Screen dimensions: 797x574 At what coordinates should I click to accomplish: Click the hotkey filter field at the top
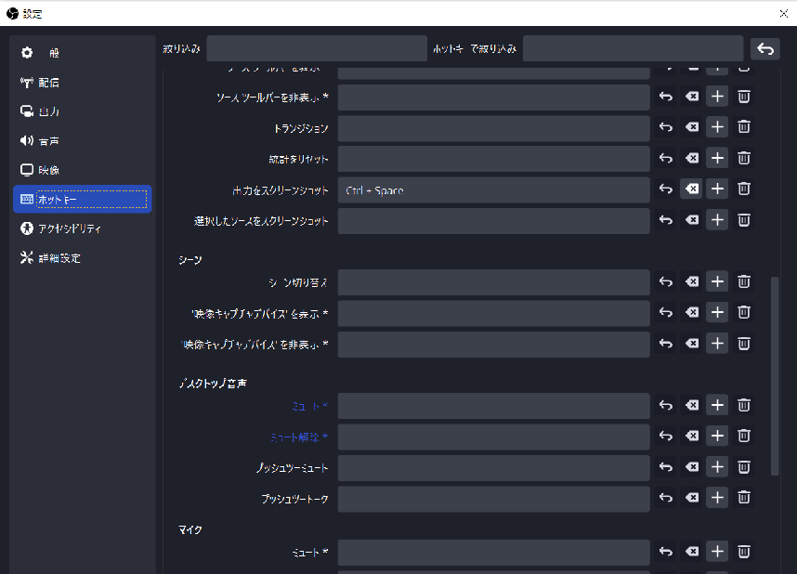point(633,47)
